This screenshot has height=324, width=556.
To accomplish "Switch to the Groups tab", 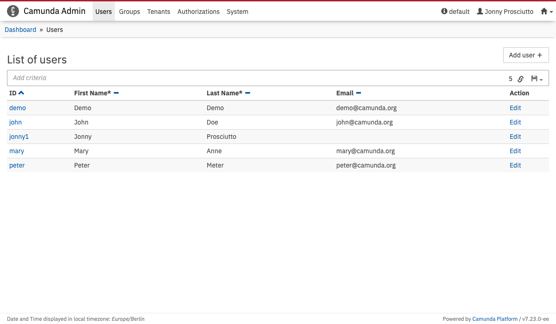I will coord(129,12).
